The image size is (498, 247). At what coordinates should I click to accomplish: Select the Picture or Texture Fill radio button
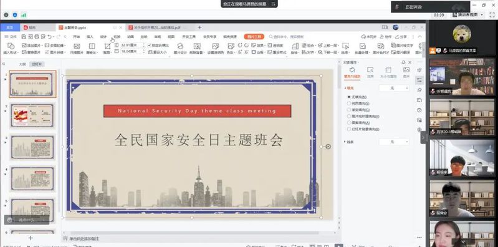tap(349, 117)
